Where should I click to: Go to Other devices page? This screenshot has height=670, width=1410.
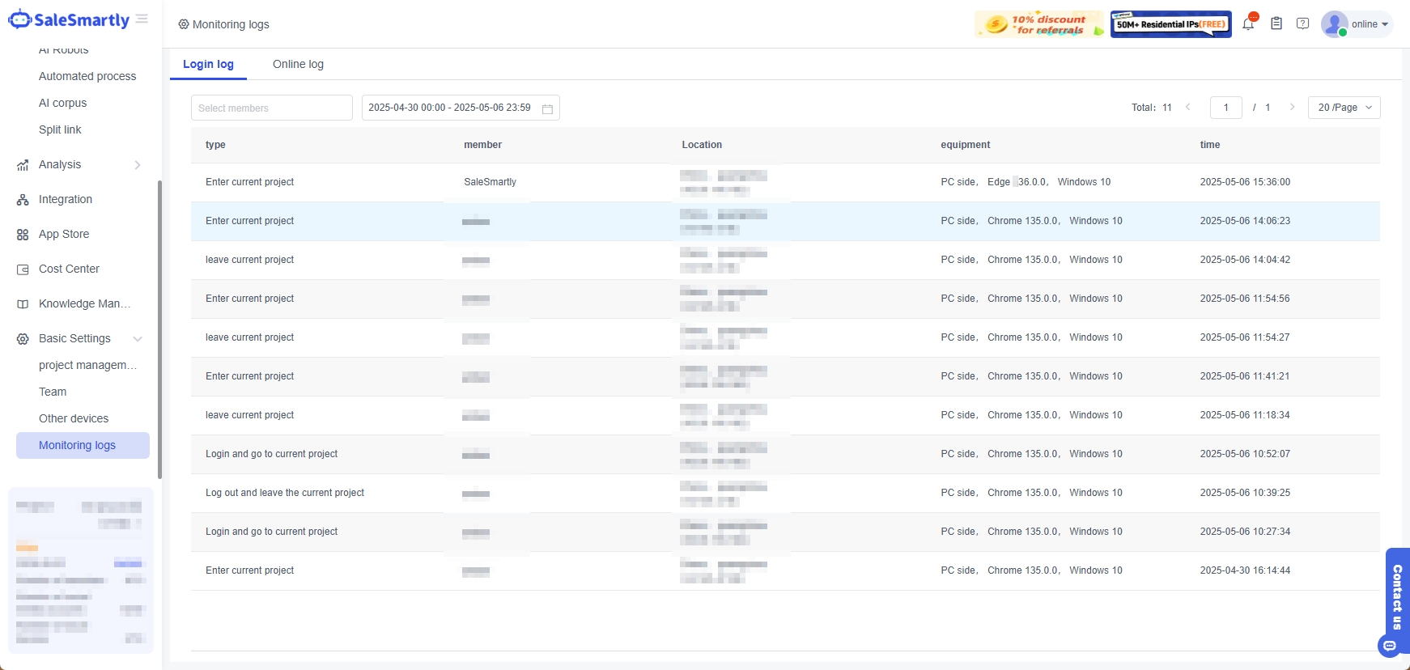74,419
